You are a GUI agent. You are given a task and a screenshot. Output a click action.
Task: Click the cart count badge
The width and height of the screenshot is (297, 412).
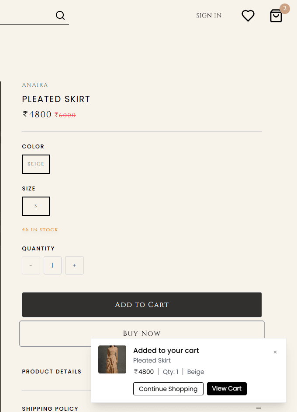coord(285,8)
